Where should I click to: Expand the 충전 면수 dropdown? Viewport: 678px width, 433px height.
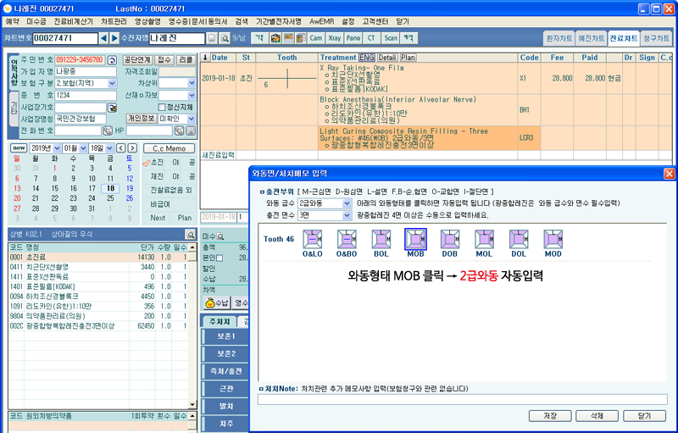tap(346, 215)
